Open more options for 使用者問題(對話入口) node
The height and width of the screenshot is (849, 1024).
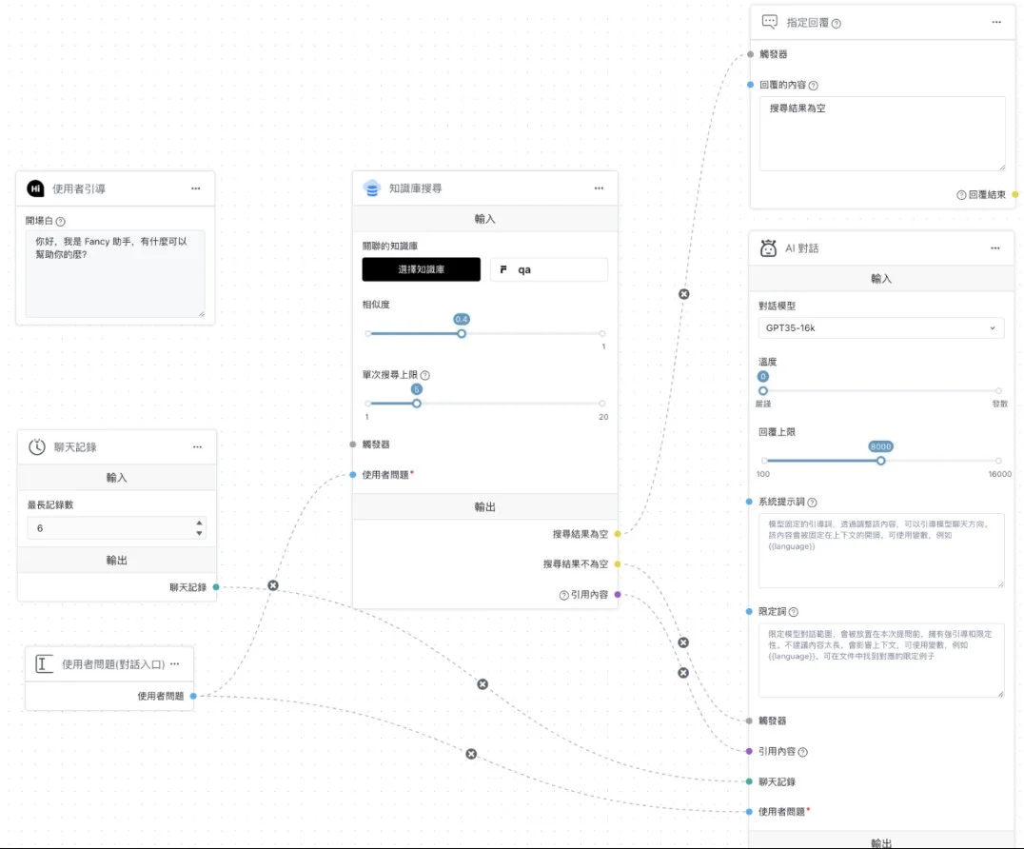[174, 663]
